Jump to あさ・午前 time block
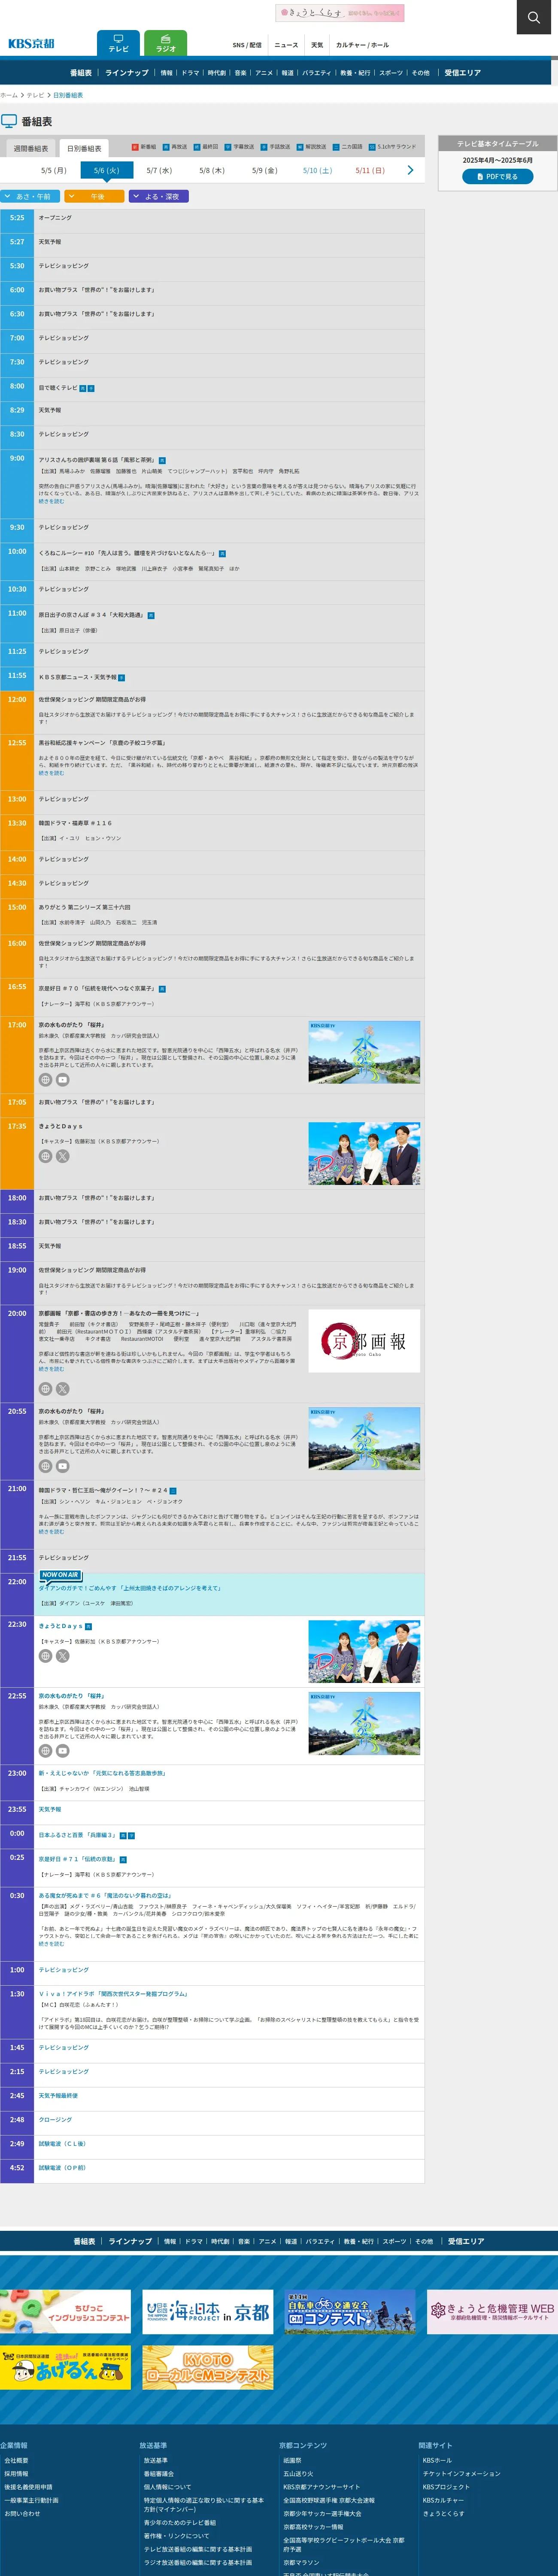 31,197
